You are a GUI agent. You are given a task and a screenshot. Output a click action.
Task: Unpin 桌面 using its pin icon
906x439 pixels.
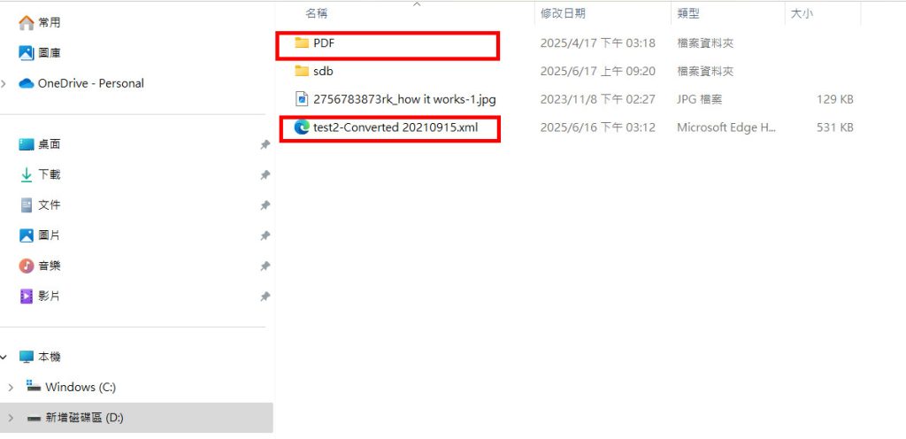pyautogui.click(x=265, y=144)
